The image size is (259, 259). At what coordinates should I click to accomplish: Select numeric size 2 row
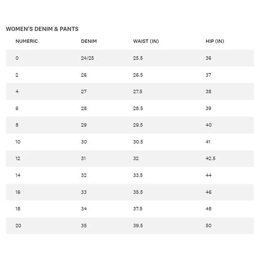click(x=130, y=75)
